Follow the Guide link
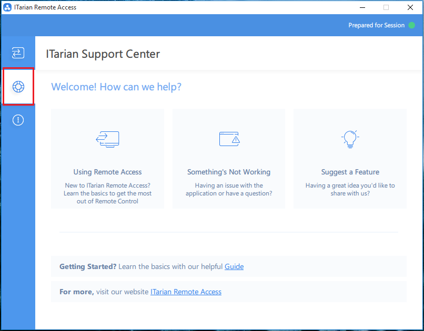 (x=234, y=266)
